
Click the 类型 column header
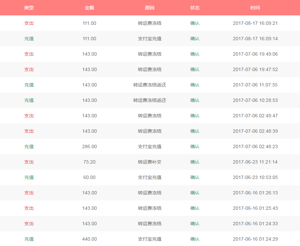pyautogui.click(x=29, y=8)
